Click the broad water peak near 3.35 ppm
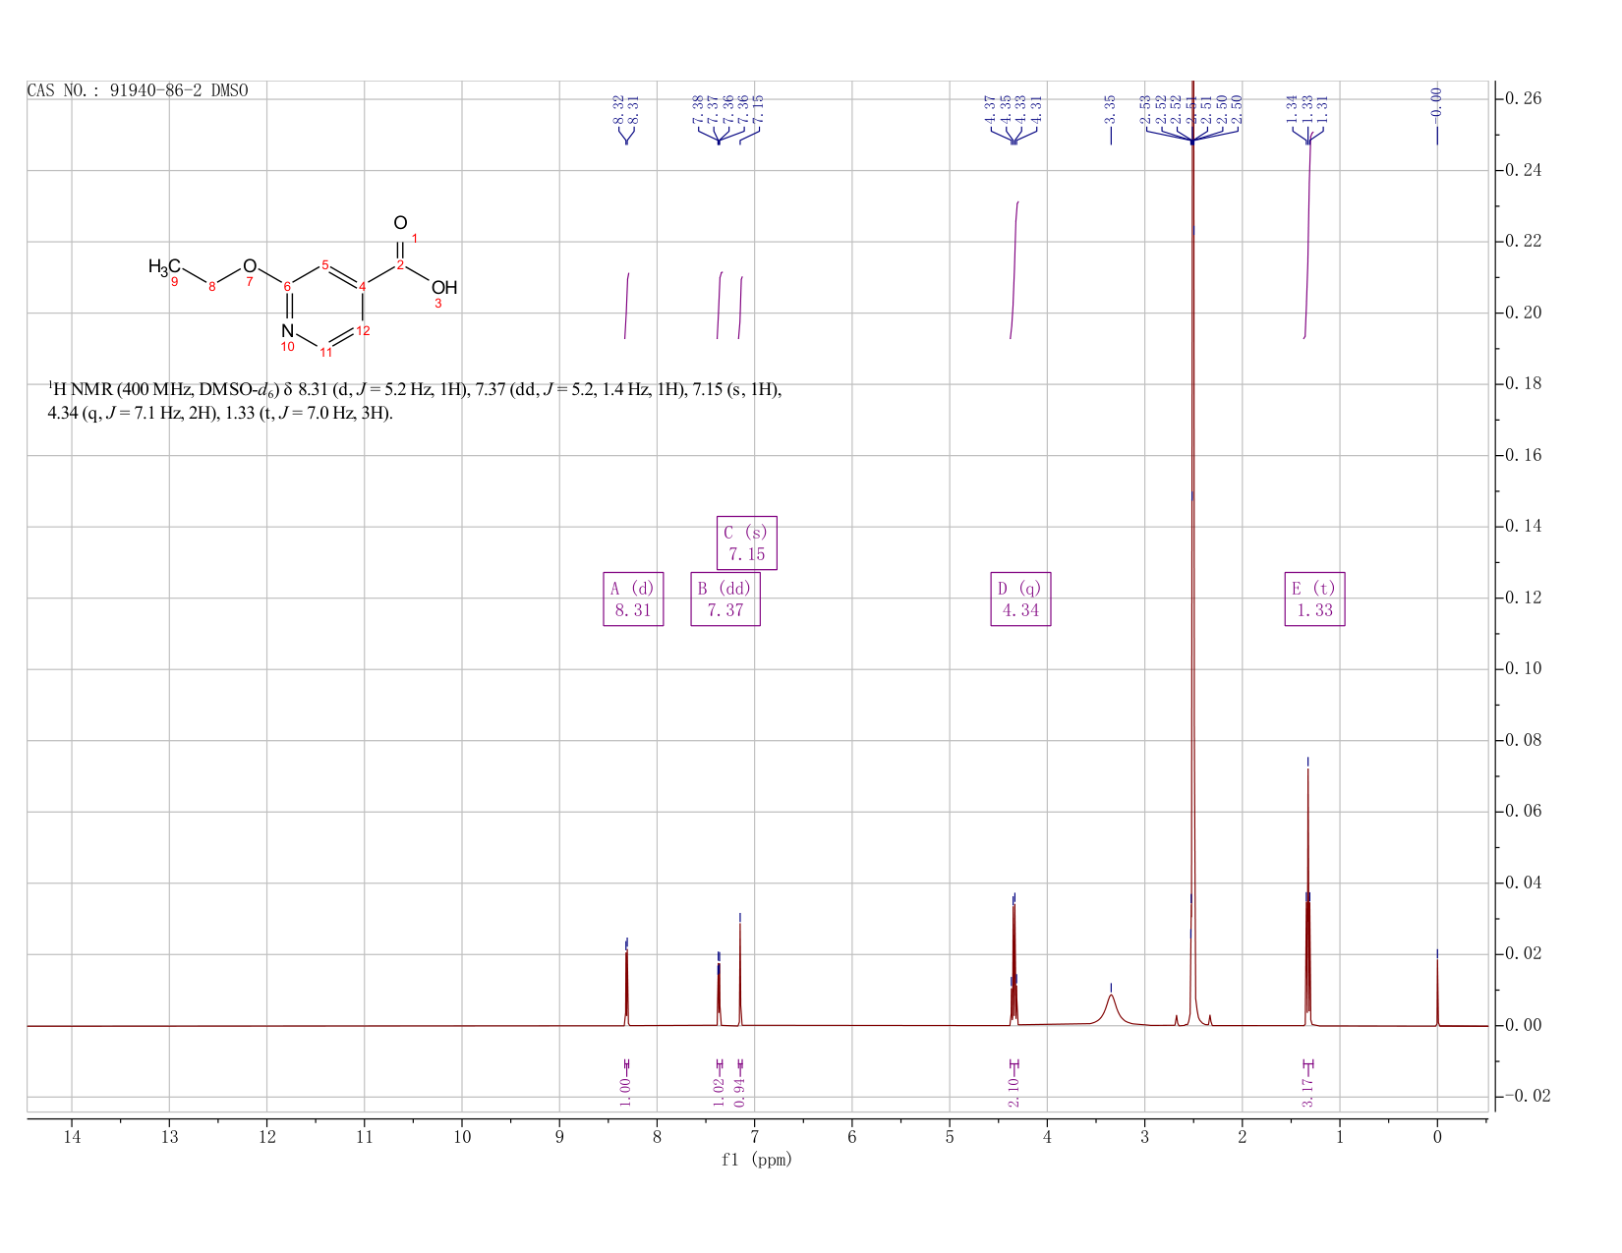The image size is (1622, 1253). point(1111,1008)
